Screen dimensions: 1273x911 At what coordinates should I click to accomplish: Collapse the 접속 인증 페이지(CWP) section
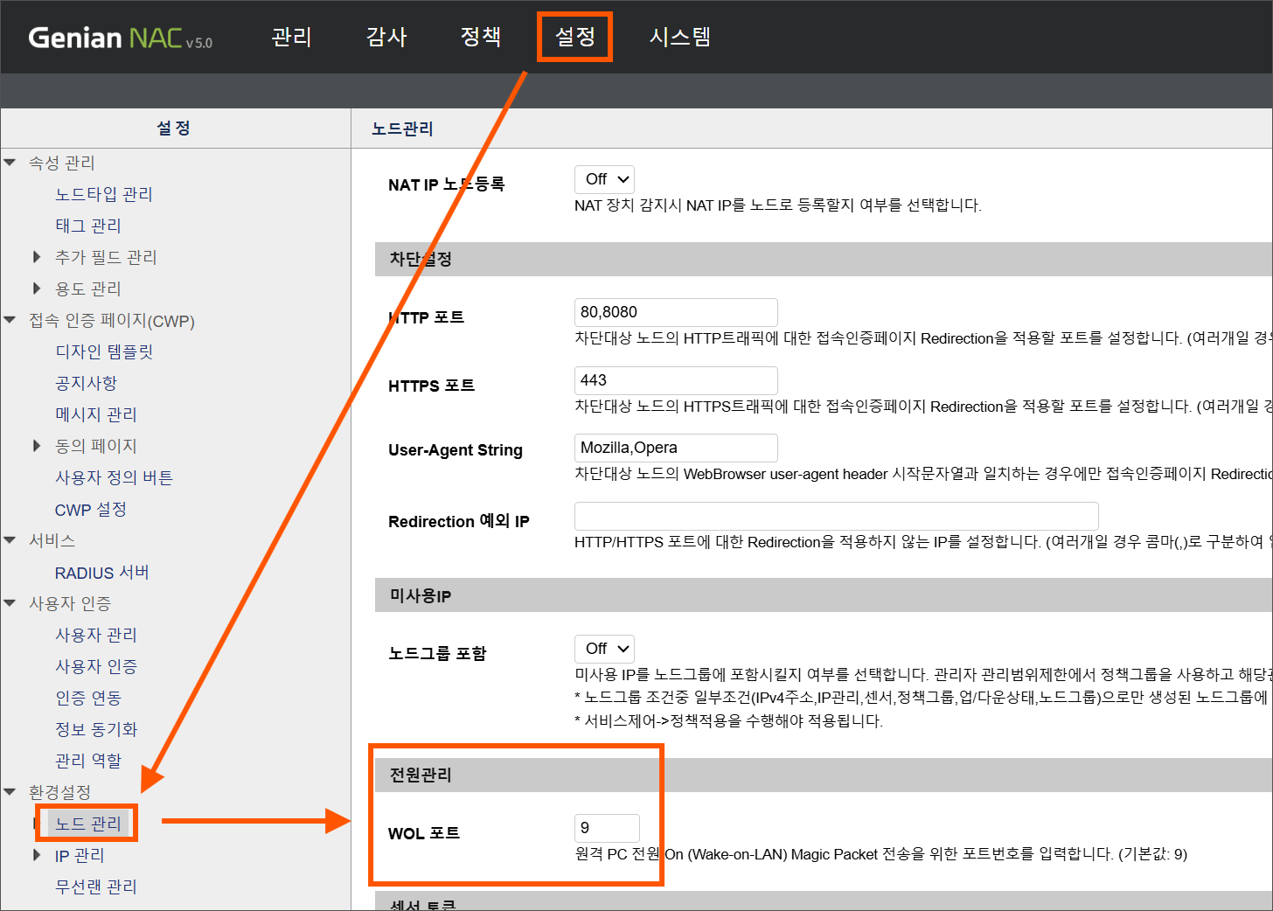10,321
